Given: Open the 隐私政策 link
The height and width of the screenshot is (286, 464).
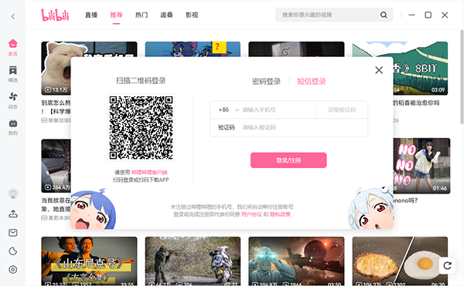Looking at the screenshot, I should (280, 214).
